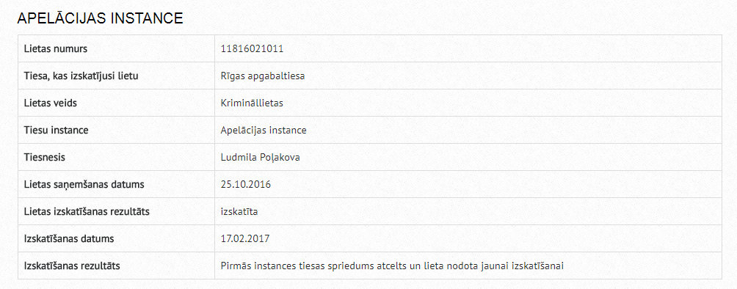Click the Tiesa, kas izskatījusi lietu label
Viewport: 737px width, 289px height.
(81, 76)
